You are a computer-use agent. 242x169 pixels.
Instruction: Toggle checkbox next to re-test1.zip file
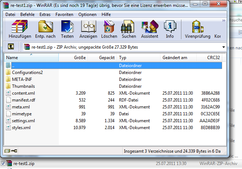[x=3, y=164]
